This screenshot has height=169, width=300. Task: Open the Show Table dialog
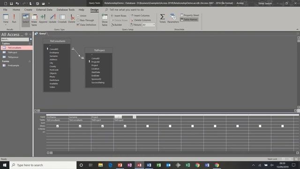point(105,20)
